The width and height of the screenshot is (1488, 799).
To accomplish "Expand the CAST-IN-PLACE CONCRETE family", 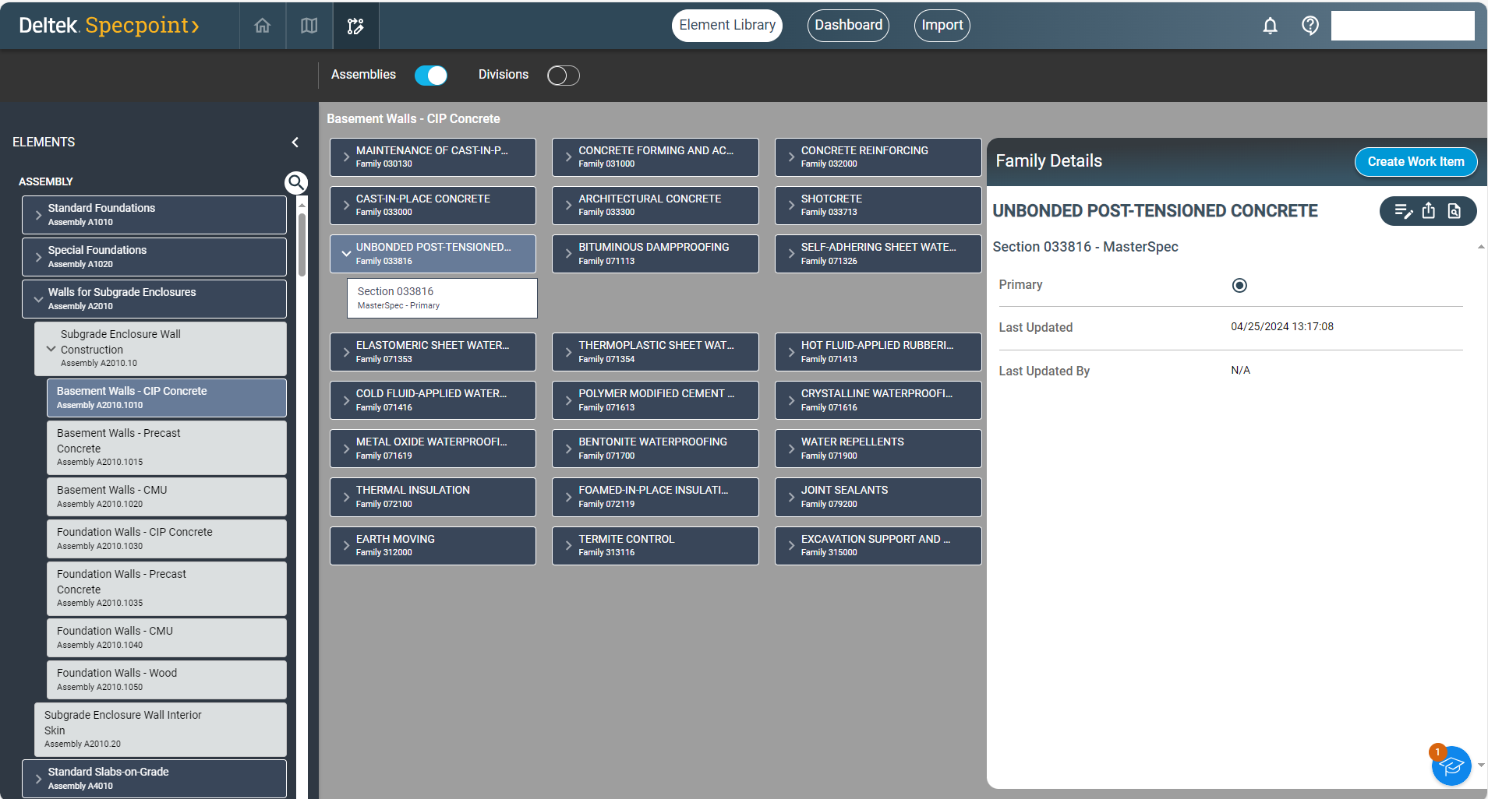I will [x=346, y=206].
